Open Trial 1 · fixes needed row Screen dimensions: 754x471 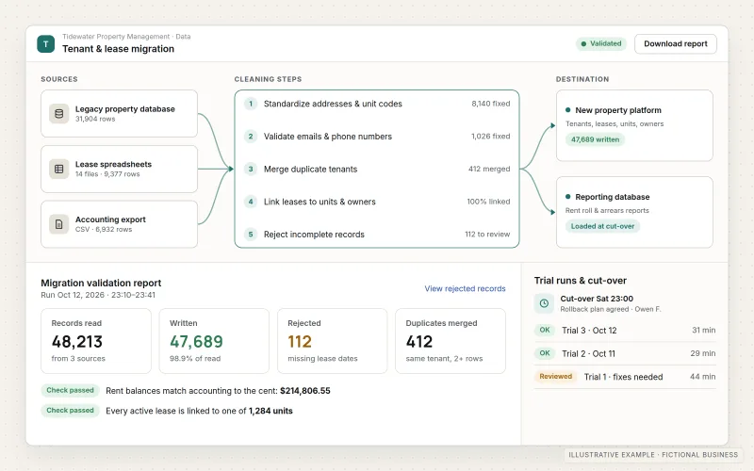click(625, 376)
